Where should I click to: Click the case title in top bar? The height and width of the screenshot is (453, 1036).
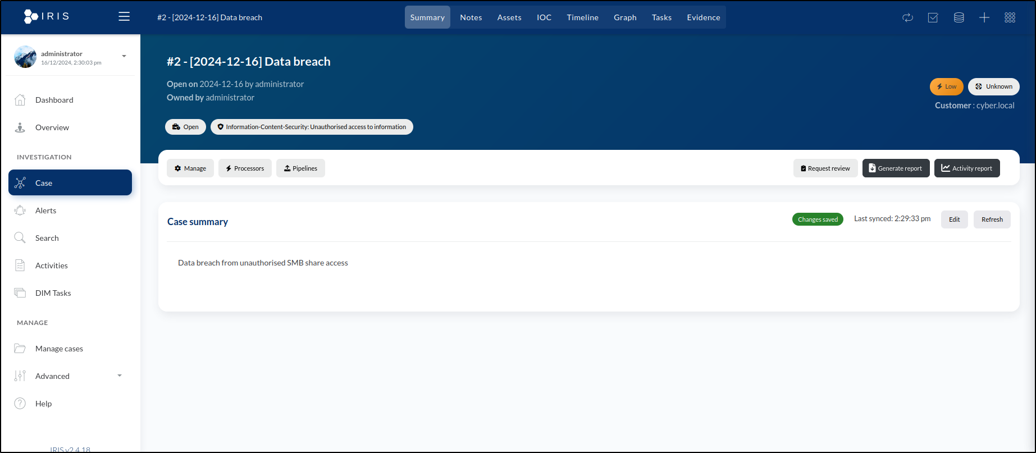click(x=209, y=17)
